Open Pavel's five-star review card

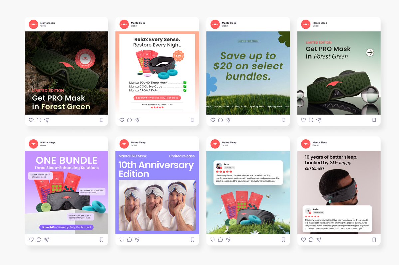248,173
